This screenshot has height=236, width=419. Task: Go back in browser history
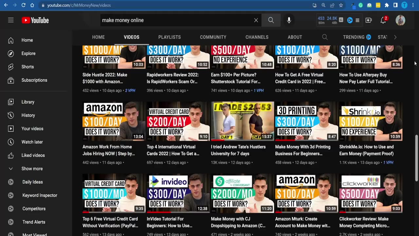[6, 5]
